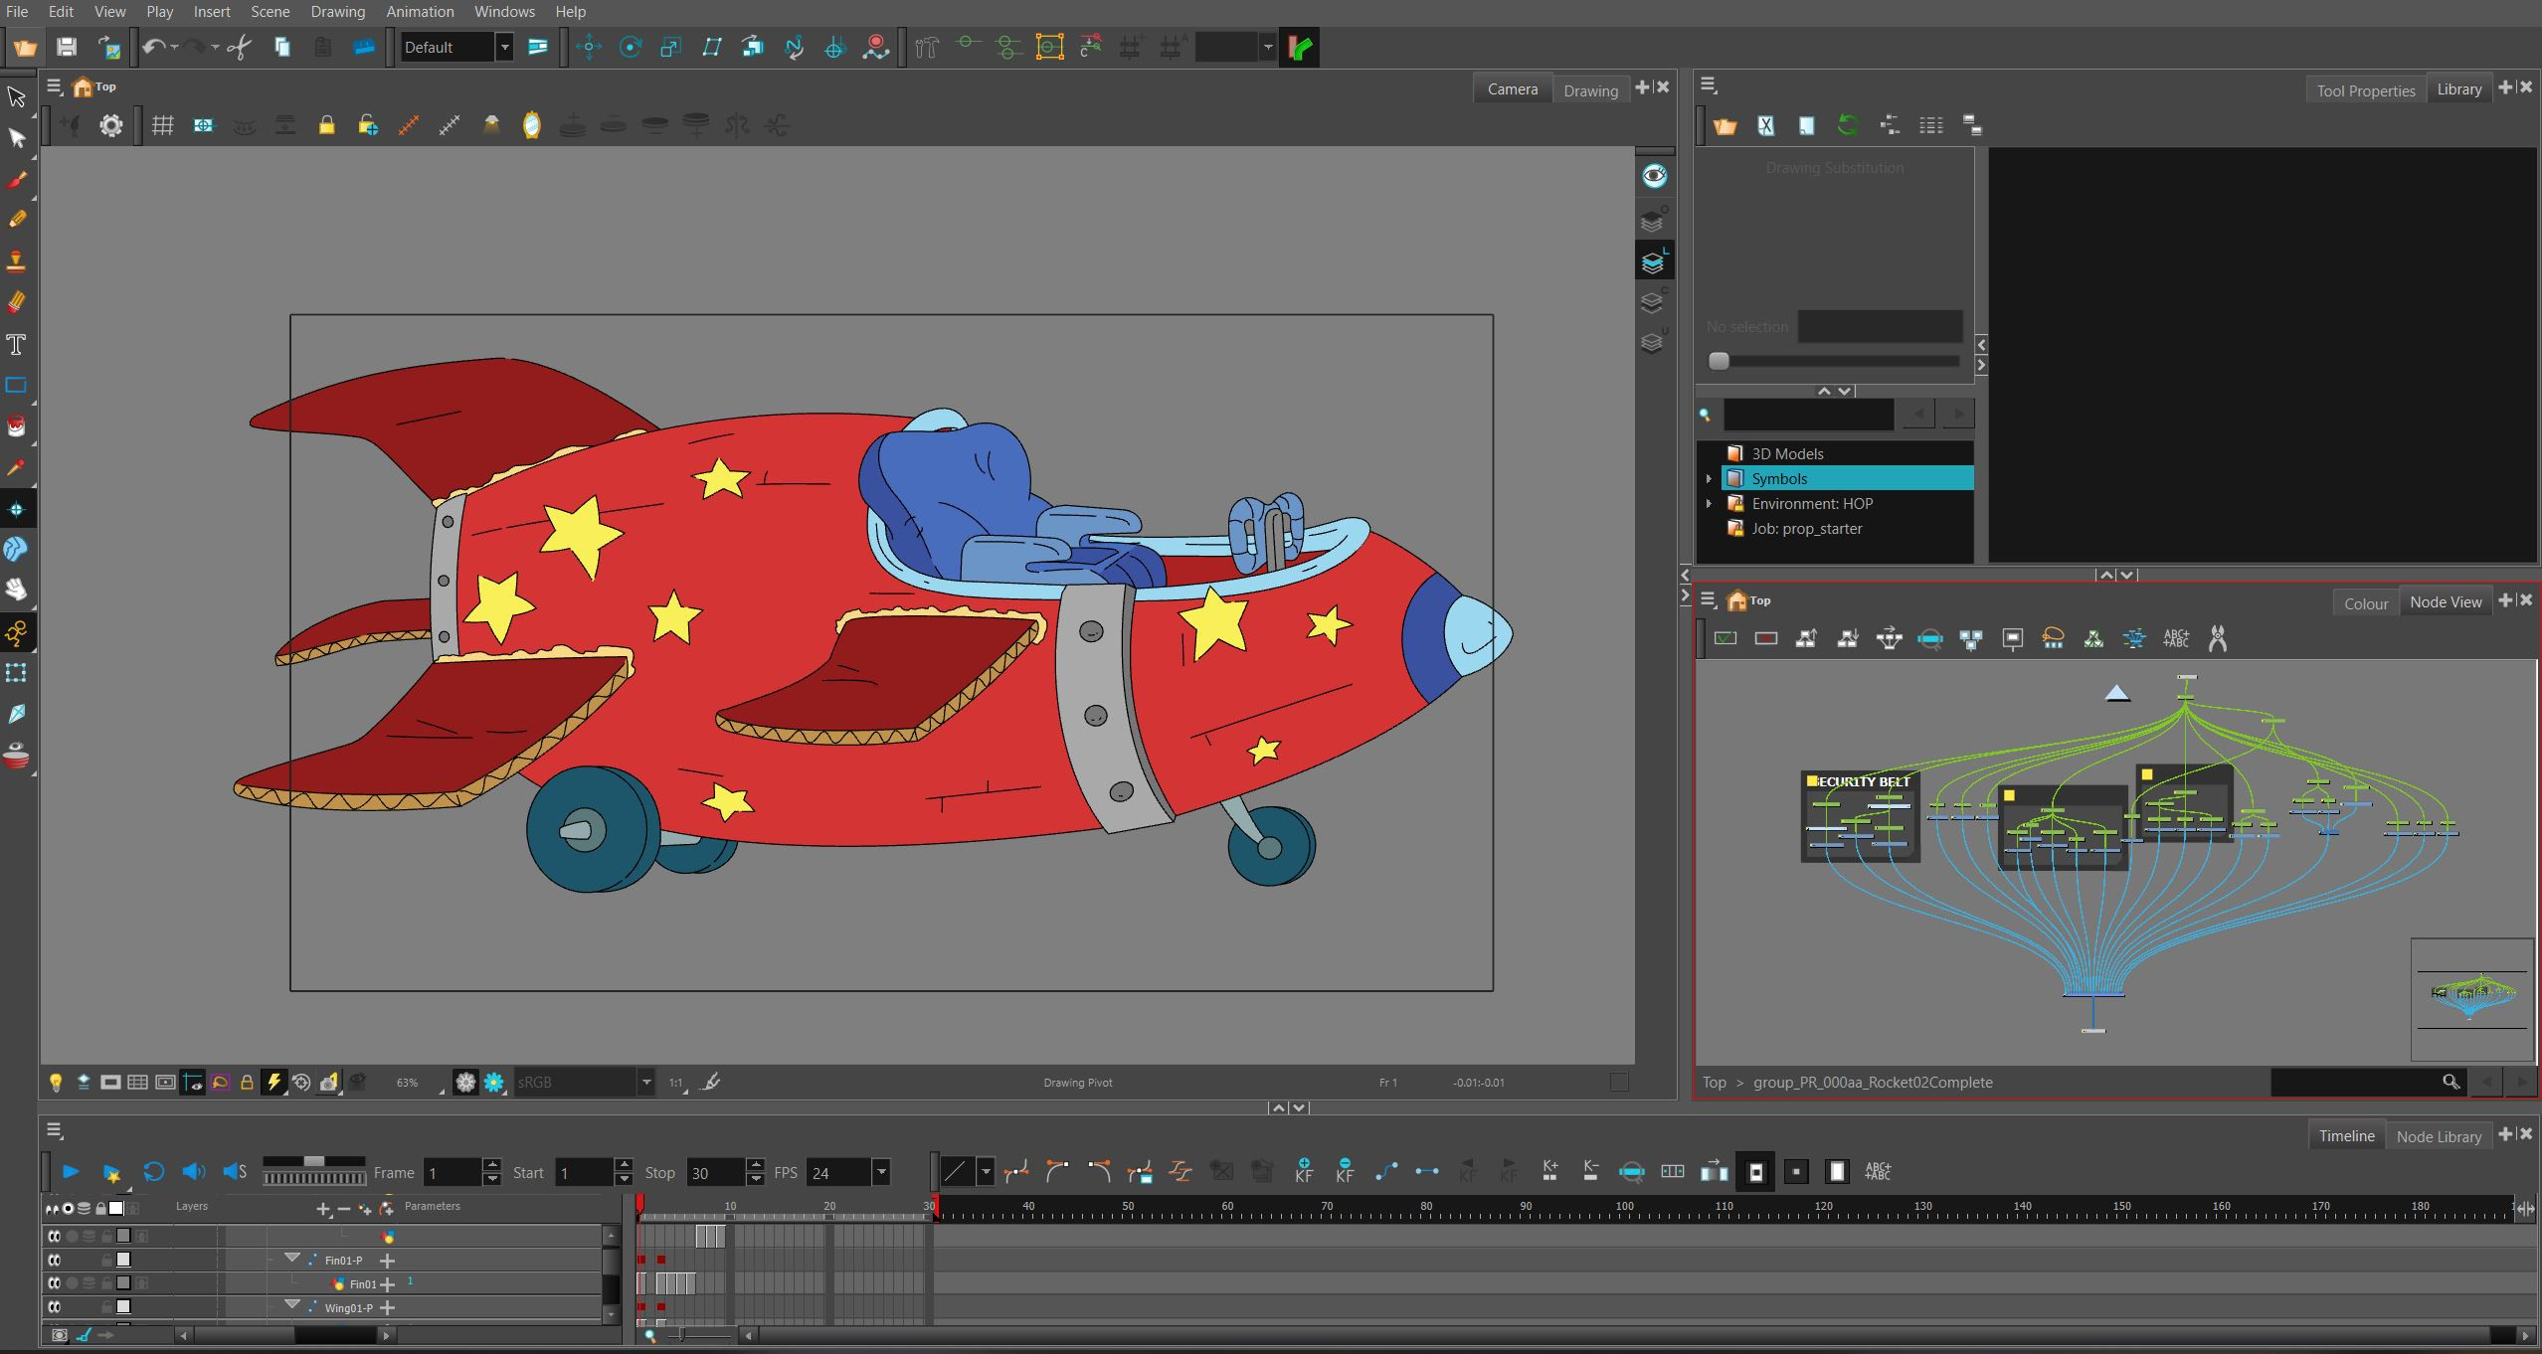This screenshot has height=1354, width=2542.
Task: Select the Brush tool in left toolbar
Action: click(x=16, y=180)
